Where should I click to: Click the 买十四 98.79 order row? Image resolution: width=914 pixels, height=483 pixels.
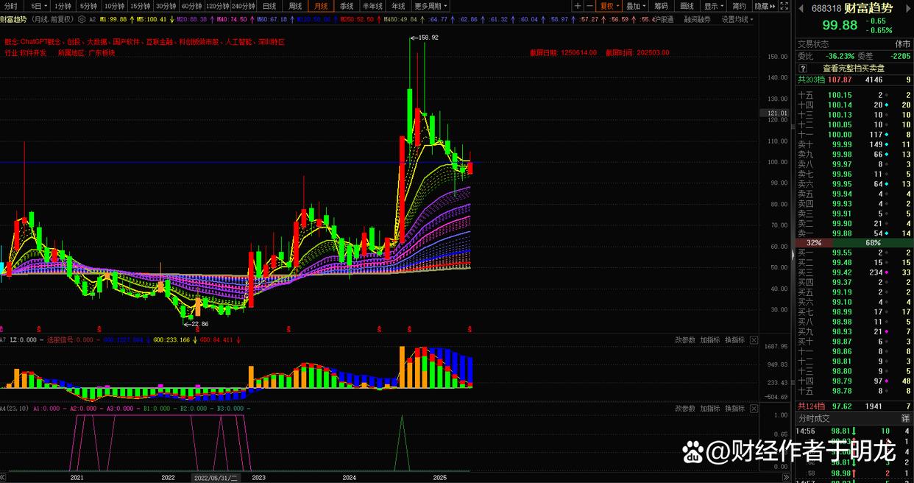854,381
